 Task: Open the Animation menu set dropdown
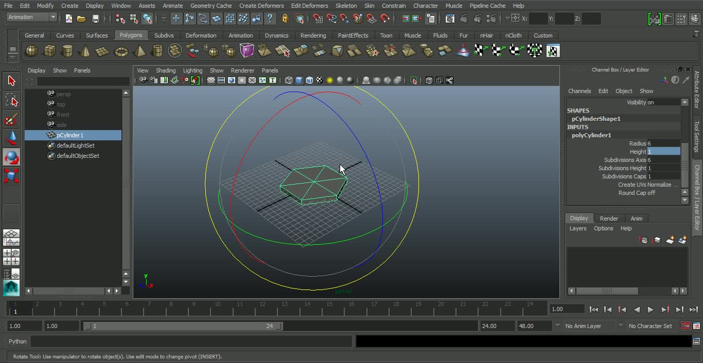point(32,17)
